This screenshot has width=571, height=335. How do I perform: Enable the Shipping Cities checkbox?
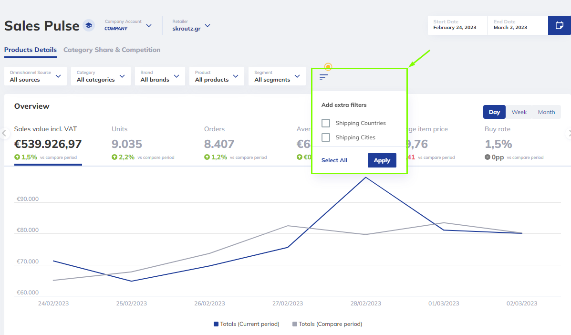pos(326,137)
